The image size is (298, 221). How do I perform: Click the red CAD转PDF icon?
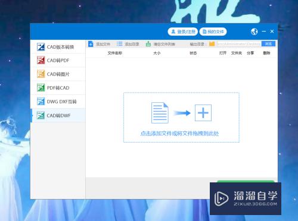[41, 60]
